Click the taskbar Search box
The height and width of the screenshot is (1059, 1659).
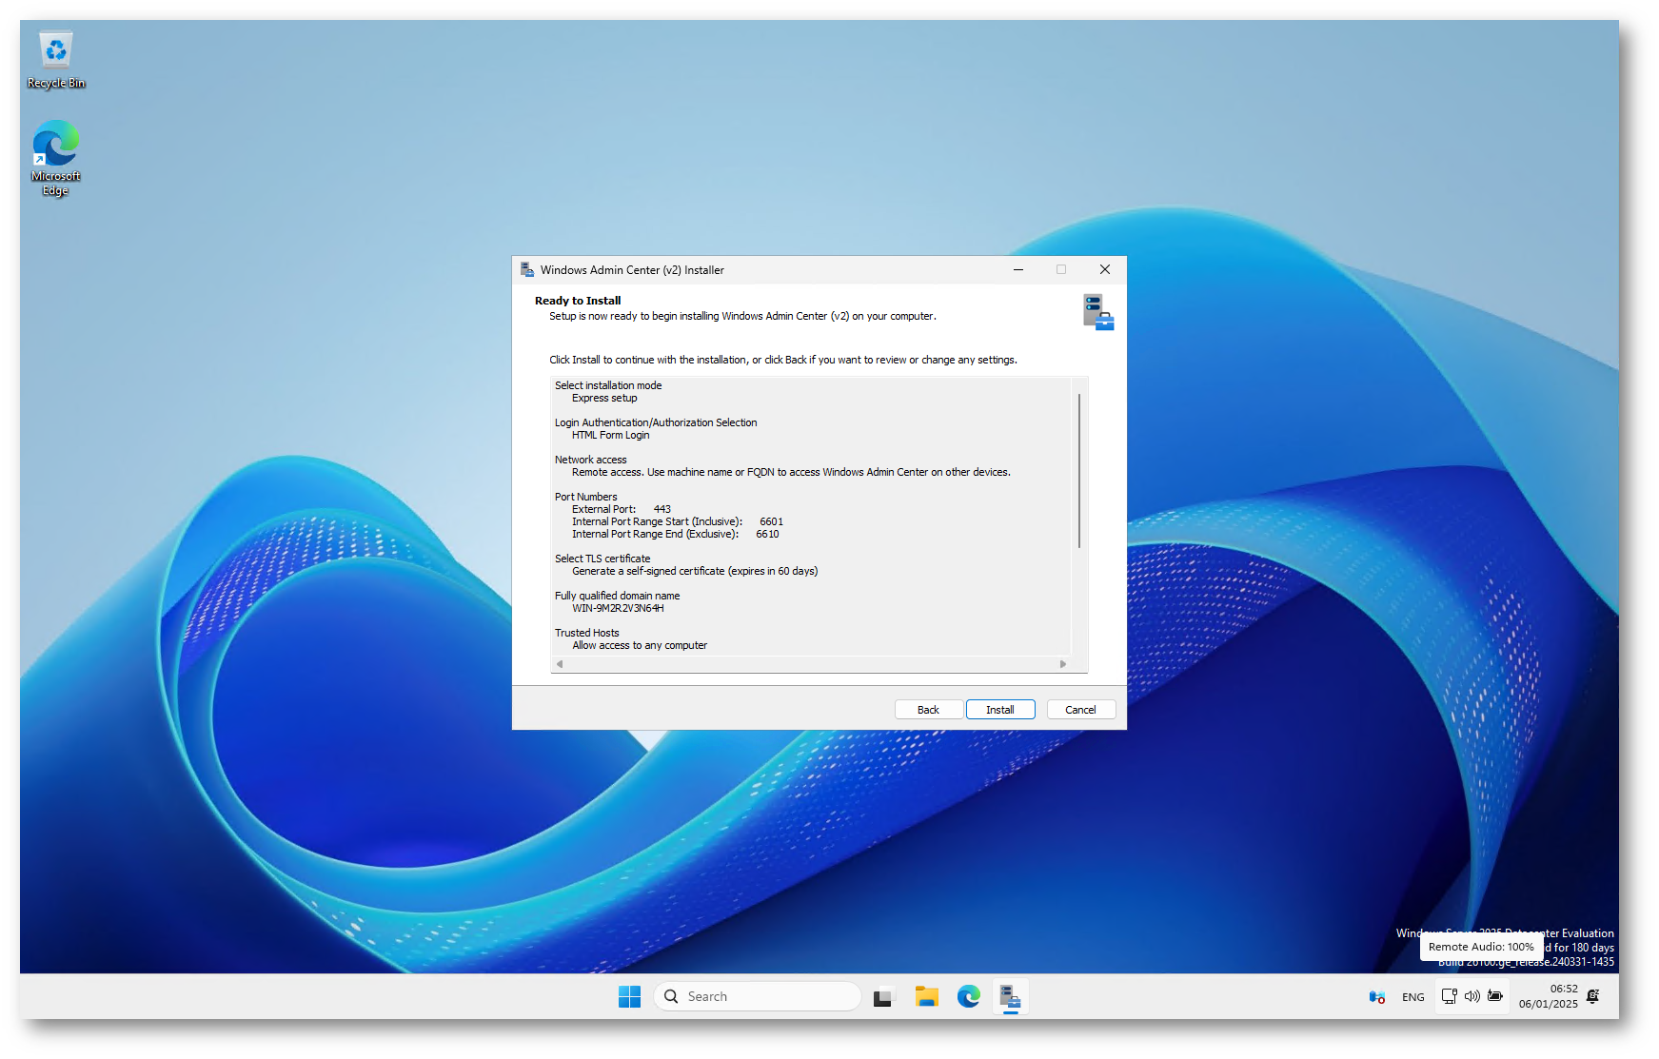[x=758, y=996]
